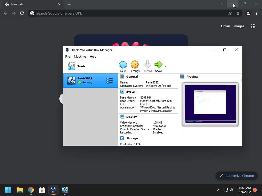Open Chrome profile icon
The width and height of the screenshot is (262, 196).
[x=248, y=13]
